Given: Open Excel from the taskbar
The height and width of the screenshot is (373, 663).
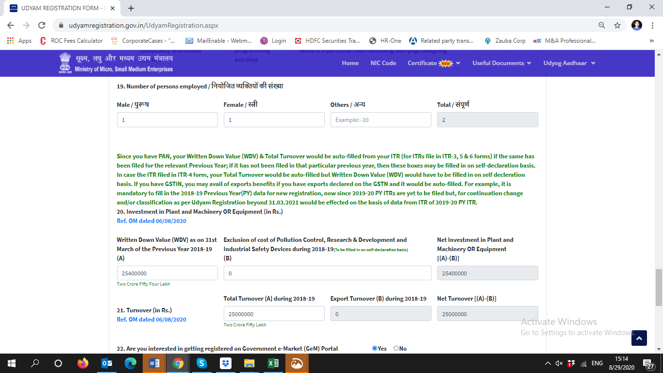Looking at the screenshot, I should [273, 363].
